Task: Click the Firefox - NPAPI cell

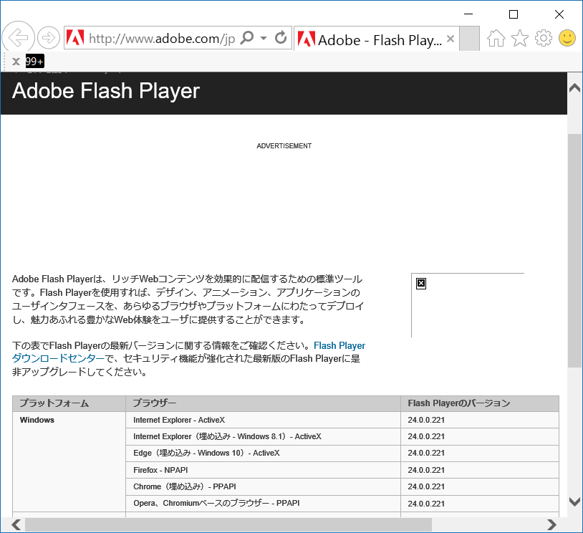Action: [x=264, y=470]
